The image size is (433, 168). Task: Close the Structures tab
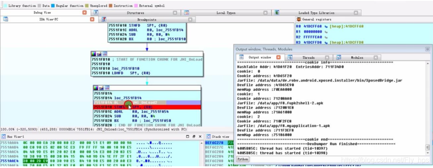pos(175,13)
